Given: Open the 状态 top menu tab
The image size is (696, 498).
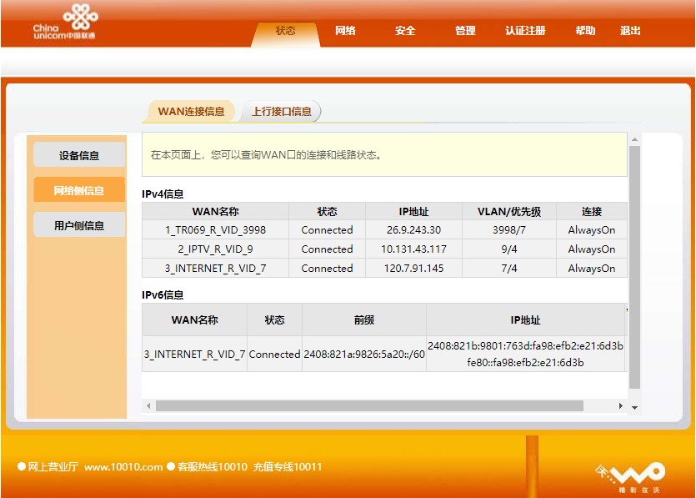Looking at the screenshot, I should coord(285,31).
